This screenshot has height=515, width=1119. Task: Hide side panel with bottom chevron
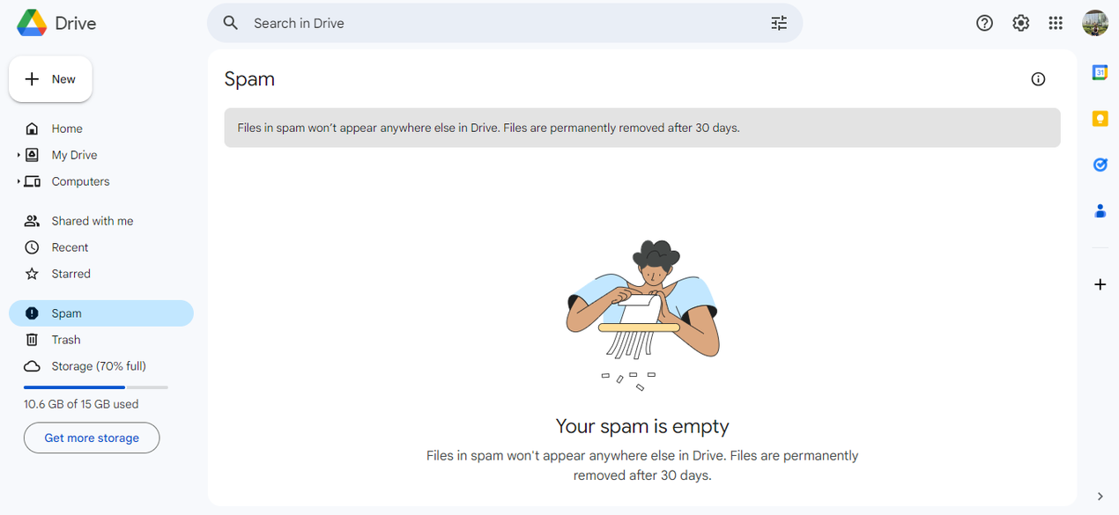tap(1100, 497)
